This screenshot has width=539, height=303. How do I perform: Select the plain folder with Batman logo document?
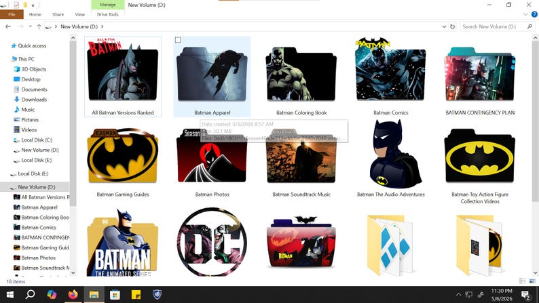coord(479,245)
